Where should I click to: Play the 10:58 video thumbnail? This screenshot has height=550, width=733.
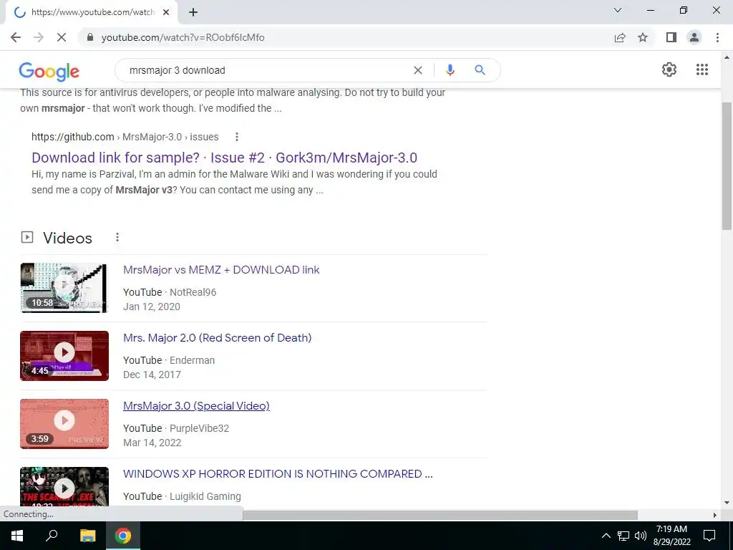click(64, 288)
